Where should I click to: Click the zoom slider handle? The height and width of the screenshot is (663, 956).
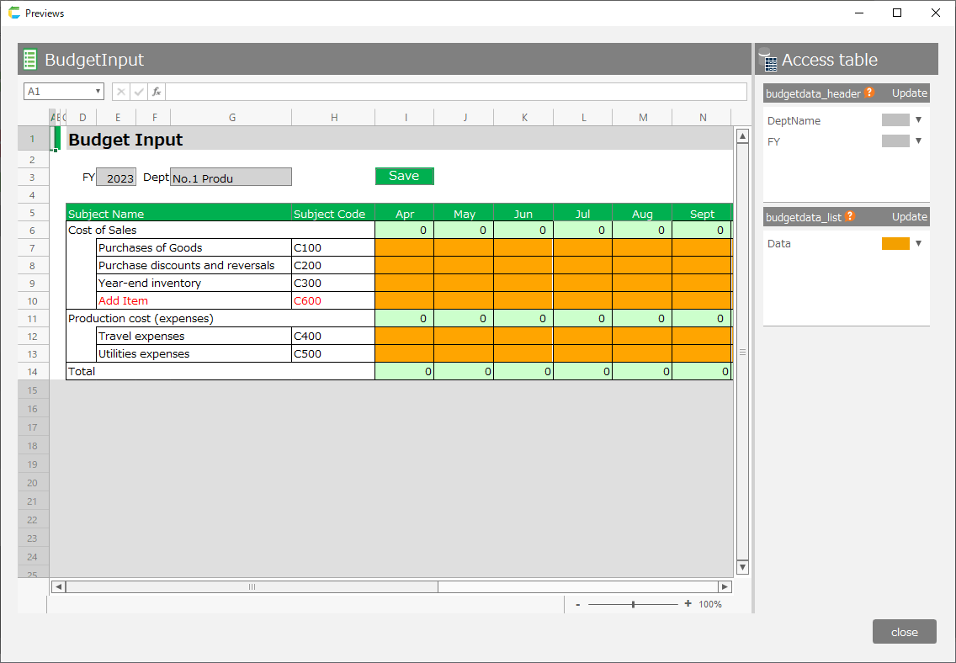[x=633, y=604]
